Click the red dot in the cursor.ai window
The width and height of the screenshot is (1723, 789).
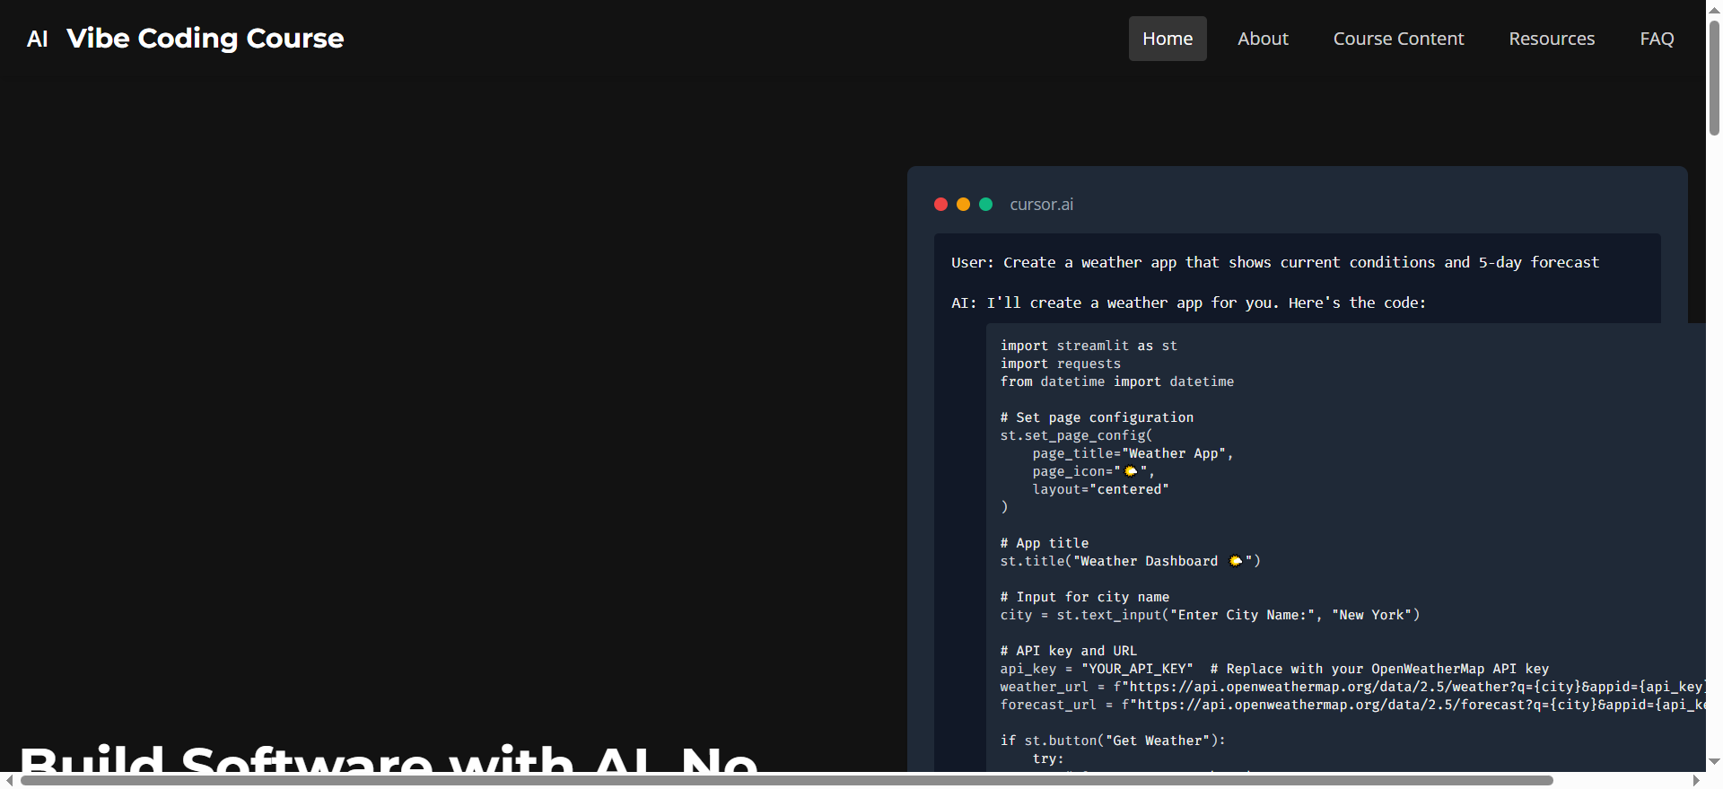coord(940,205)
